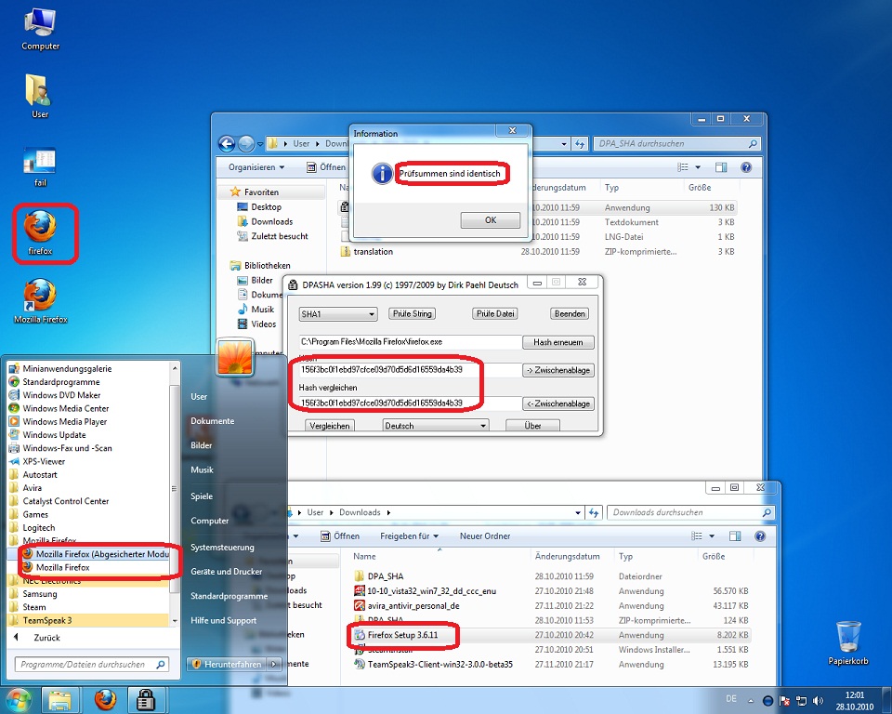Click help icon in DPA_SHA explorer window

click(746, 166)
